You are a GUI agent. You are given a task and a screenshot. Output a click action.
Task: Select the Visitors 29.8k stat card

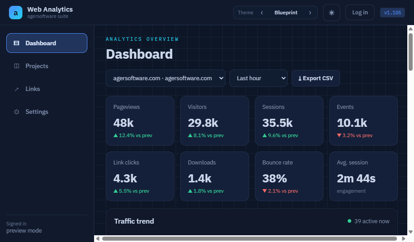(214, 121)
